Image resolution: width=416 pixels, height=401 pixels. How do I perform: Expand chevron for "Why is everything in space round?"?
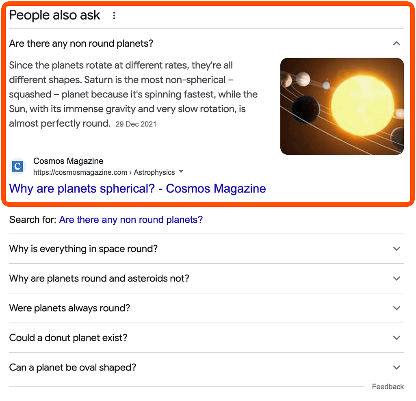pyautogui.click(x=397, y=249)
